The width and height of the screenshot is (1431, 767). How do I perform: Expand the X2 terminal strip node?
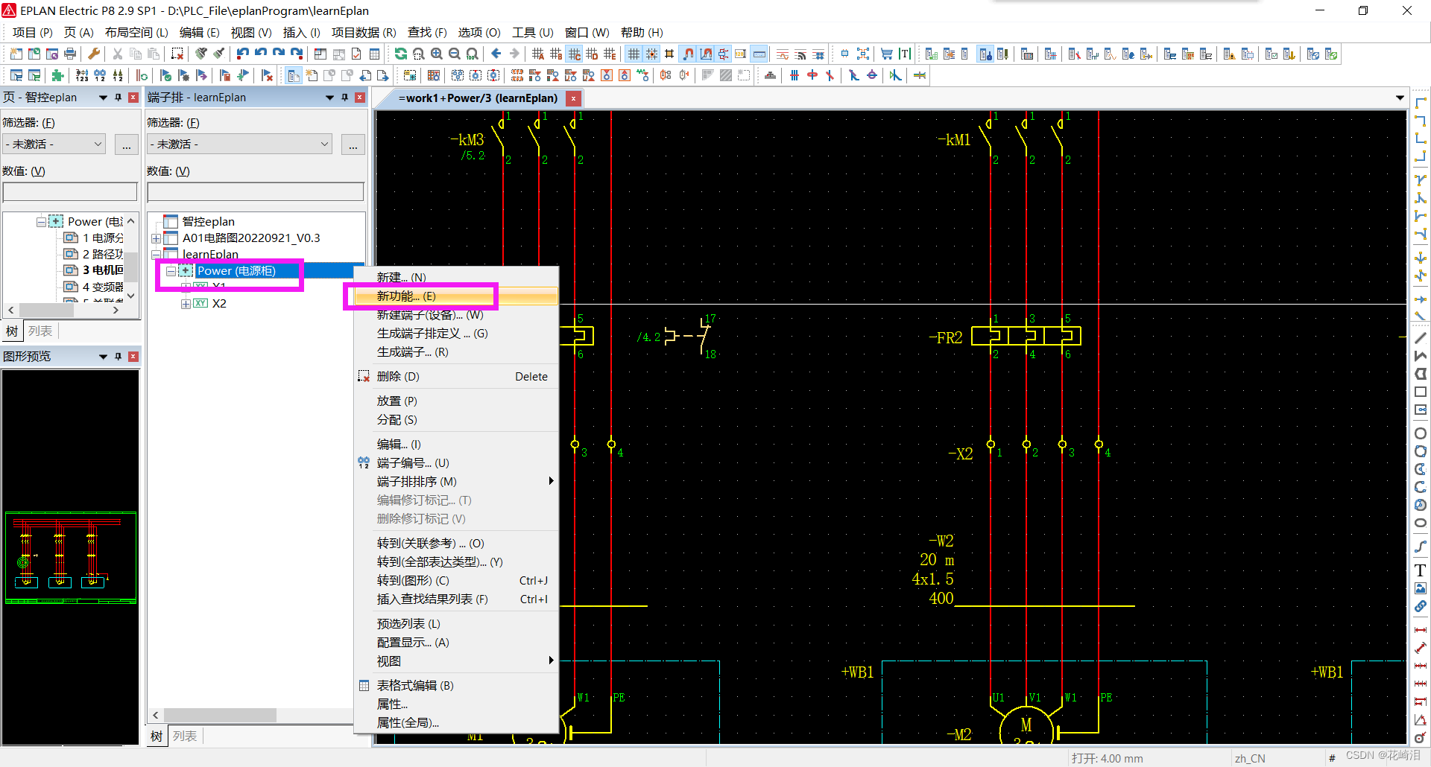click(x=186, y=304)
